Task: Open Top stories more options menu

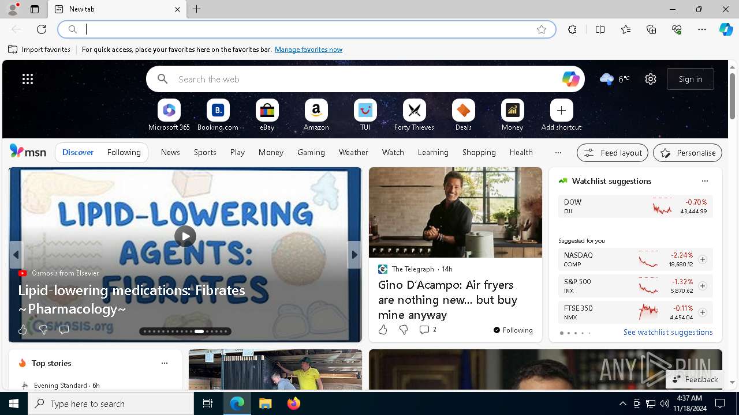Action: (165, 363)
